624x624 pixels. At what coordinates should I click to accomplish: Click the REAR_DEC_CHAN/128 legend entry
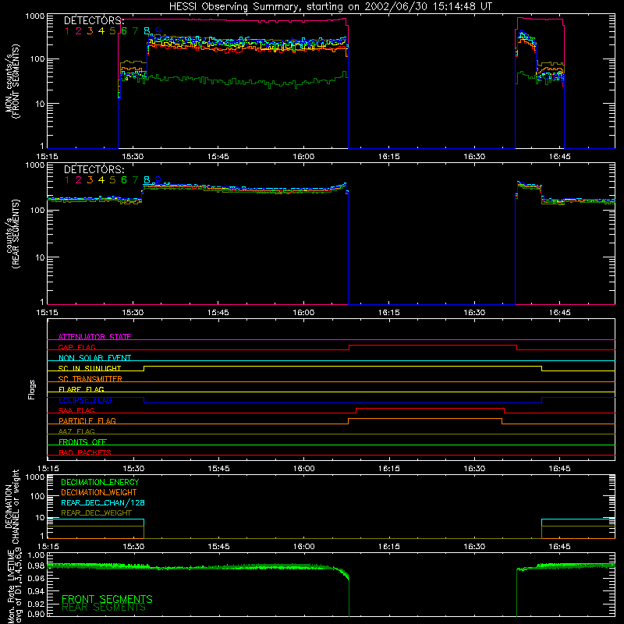103,502
